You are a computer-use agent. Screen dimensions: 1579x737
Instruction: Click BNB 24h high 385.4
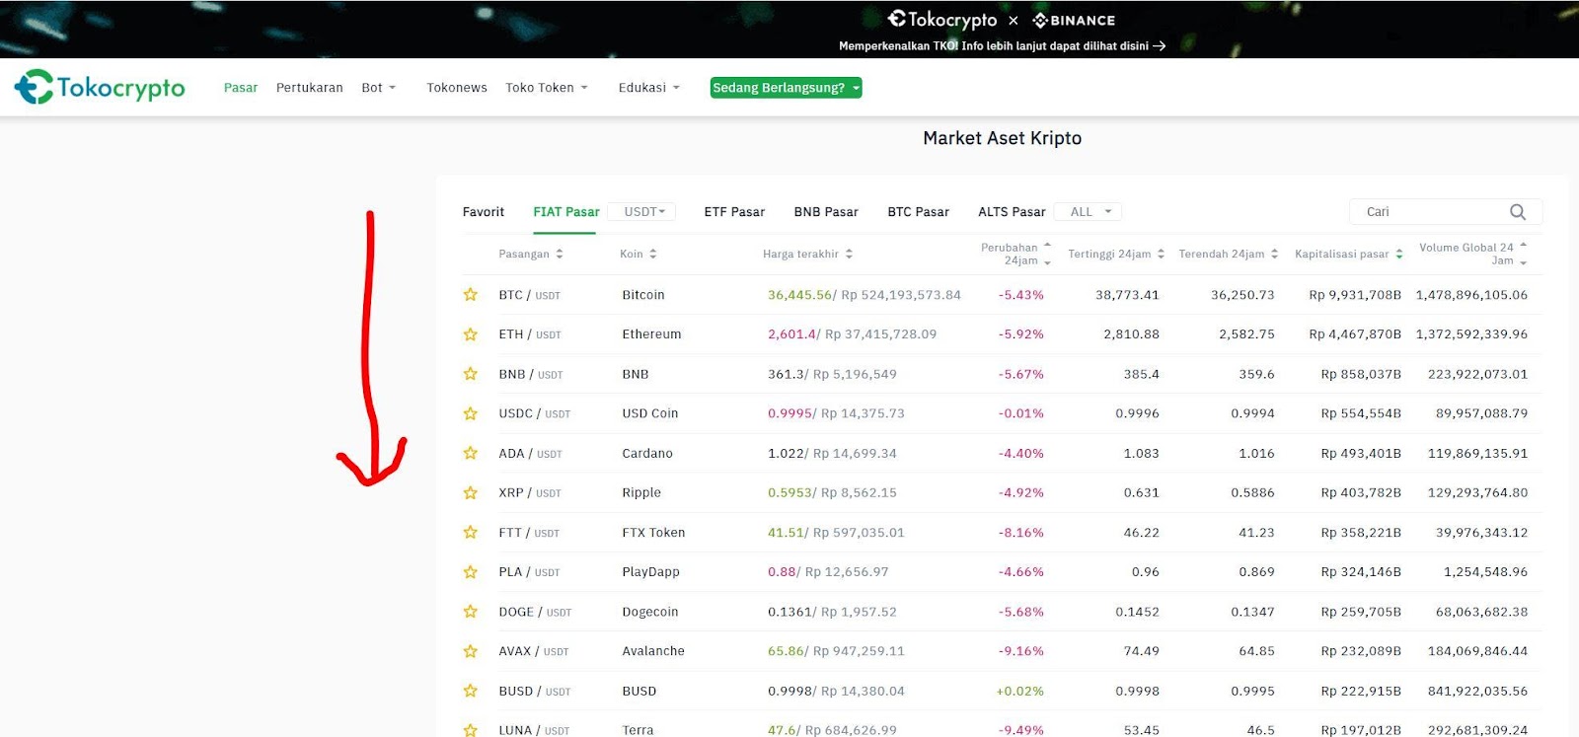[x=1141, y=374]
